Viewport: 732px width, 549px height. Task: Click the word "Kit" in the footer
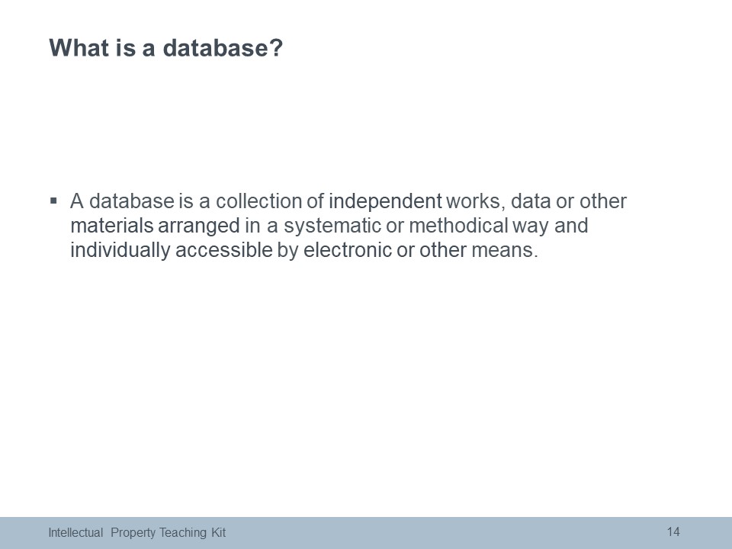pos(218,533)
